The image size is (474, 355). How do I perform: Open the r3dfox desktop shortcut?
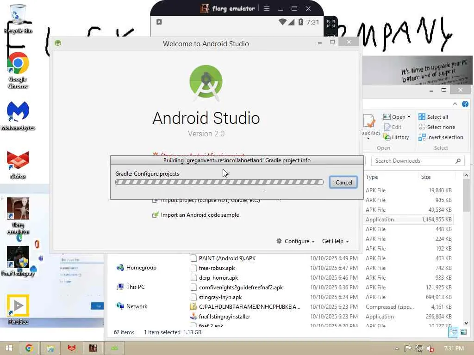coord(18,165)
